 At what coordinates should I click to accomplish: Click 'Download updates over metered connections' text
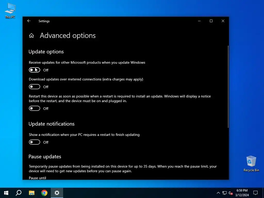tap(86, 79)
